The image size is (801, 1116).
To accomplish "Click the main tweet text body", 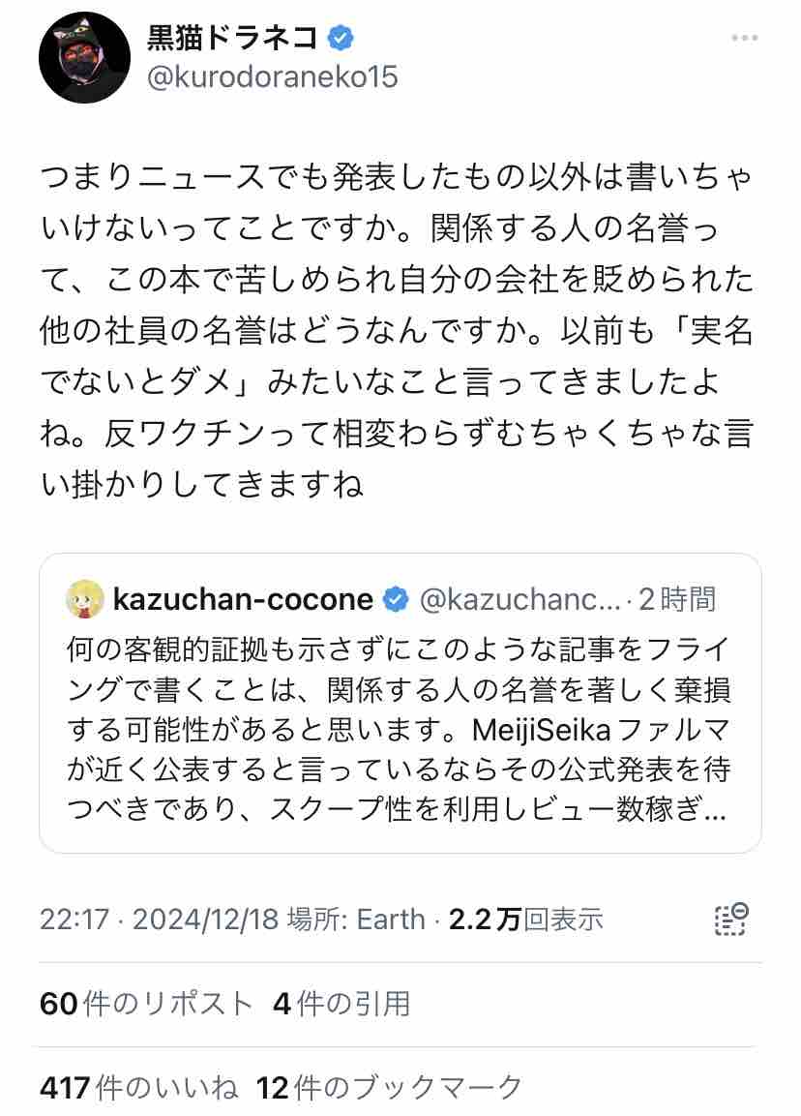I will click(x=398, y=331).
